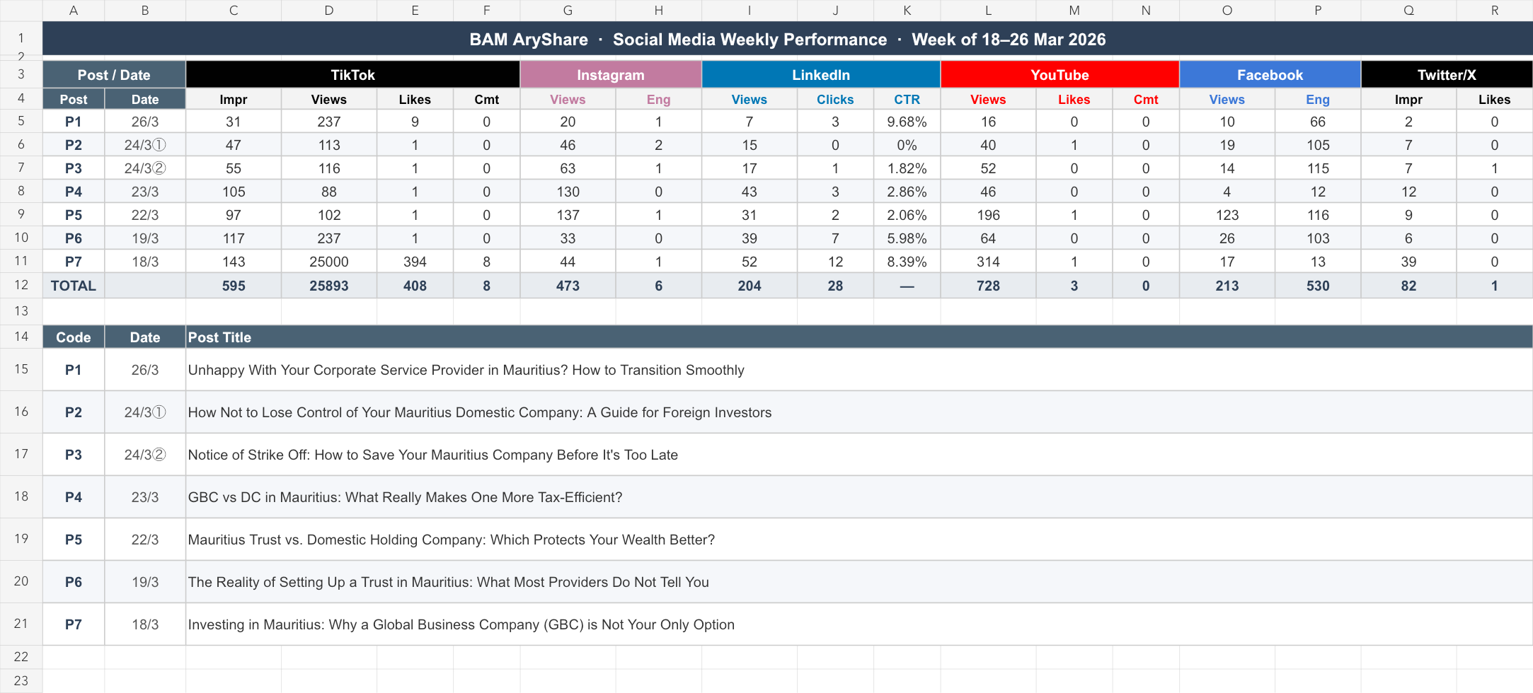Click the 'Code' header cell

click(x=74, y=337)
